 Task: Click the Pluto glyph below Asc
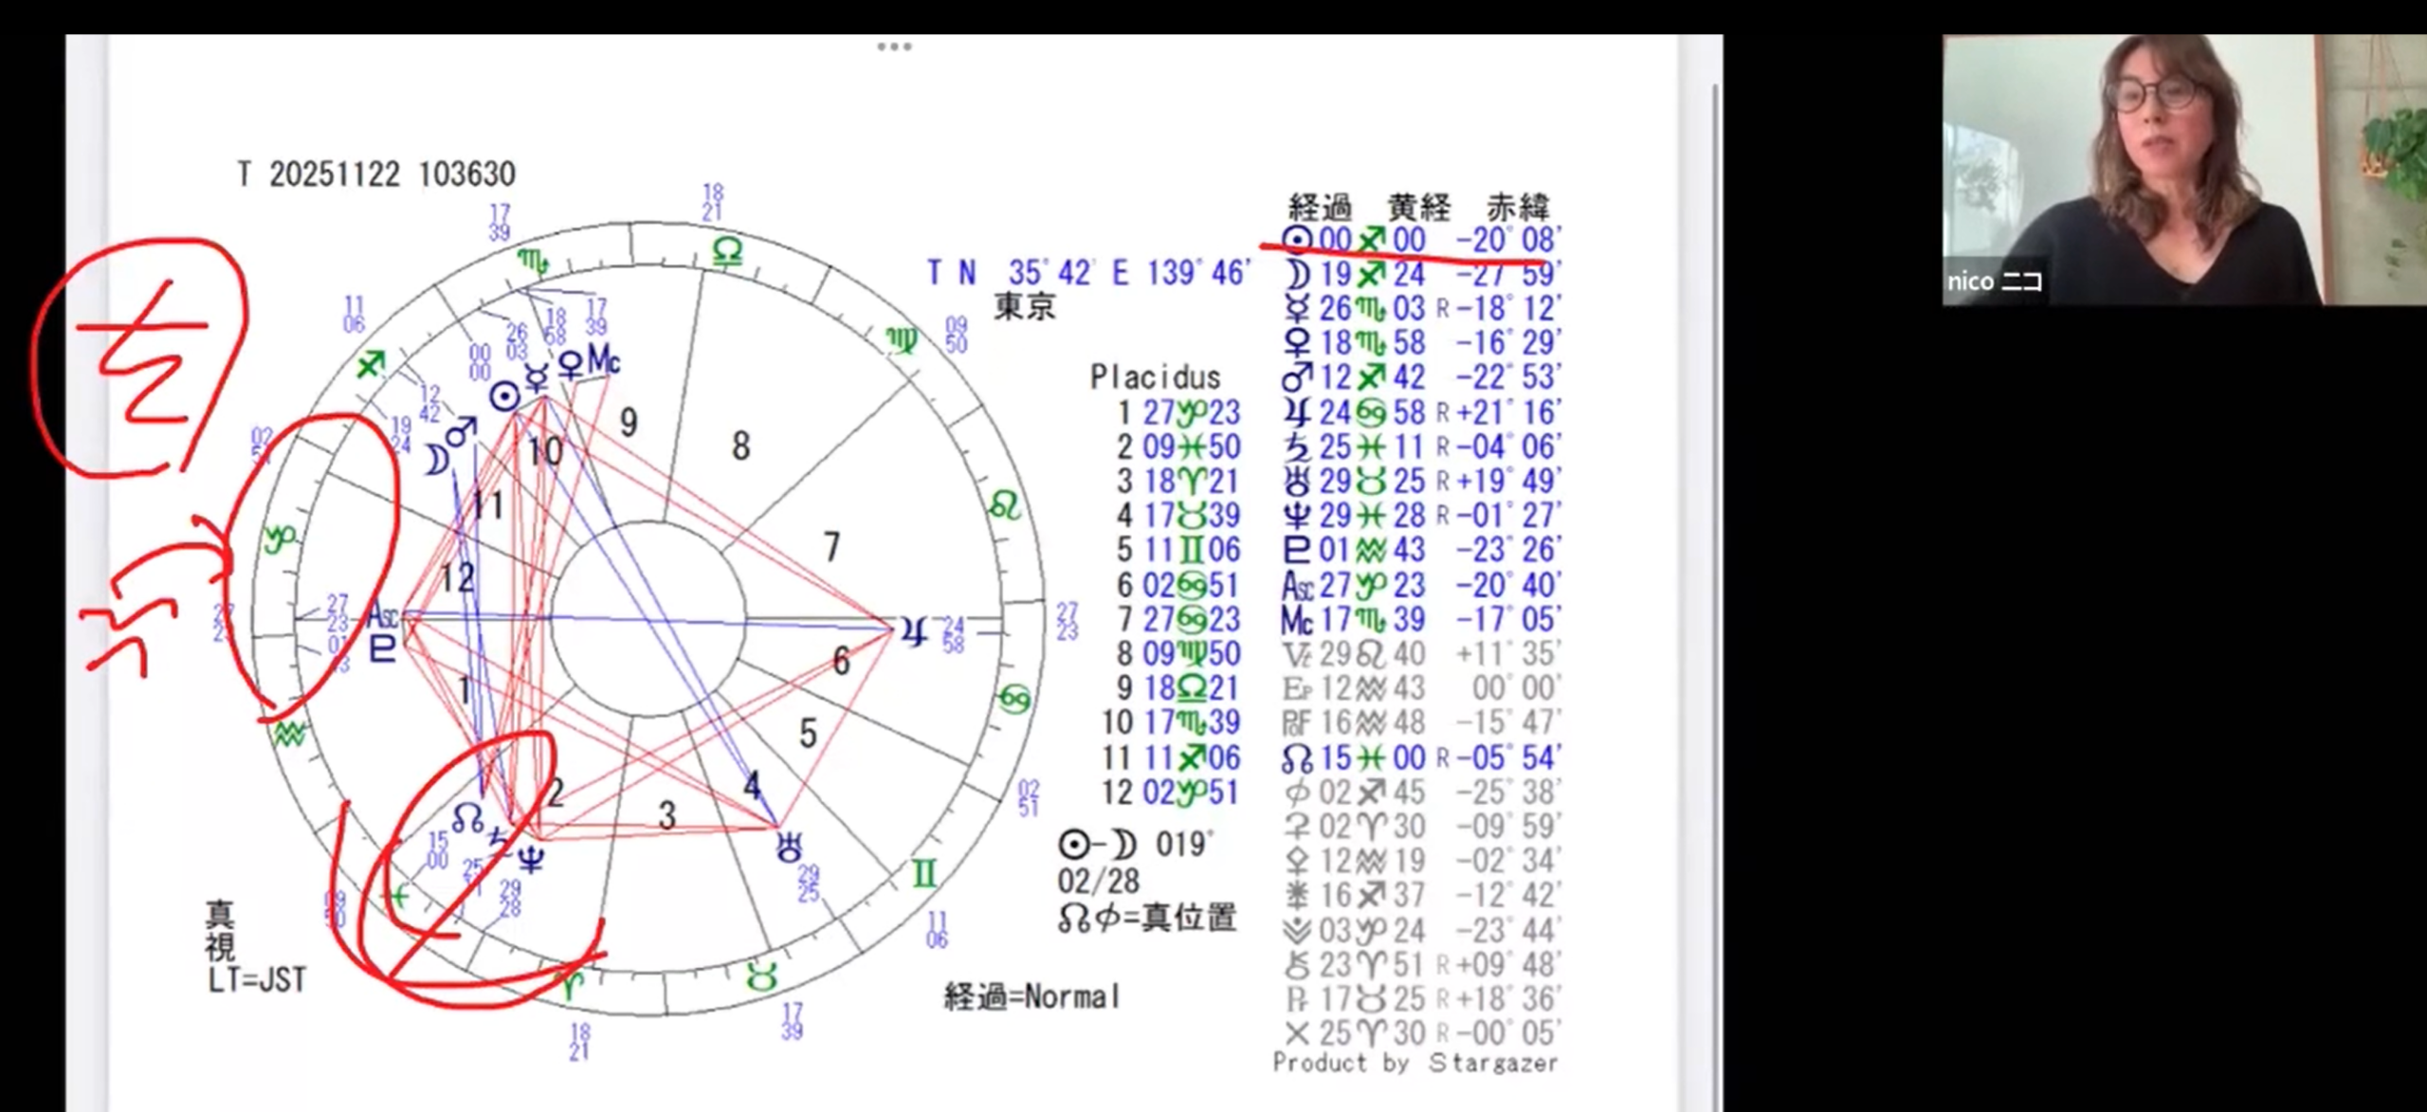point(381,649)
